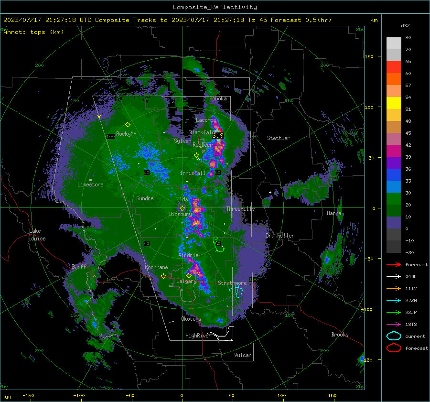430x402 pixels.
Task: Click the yellow diamond marker above Didsbury
Action: click(182, 208)
